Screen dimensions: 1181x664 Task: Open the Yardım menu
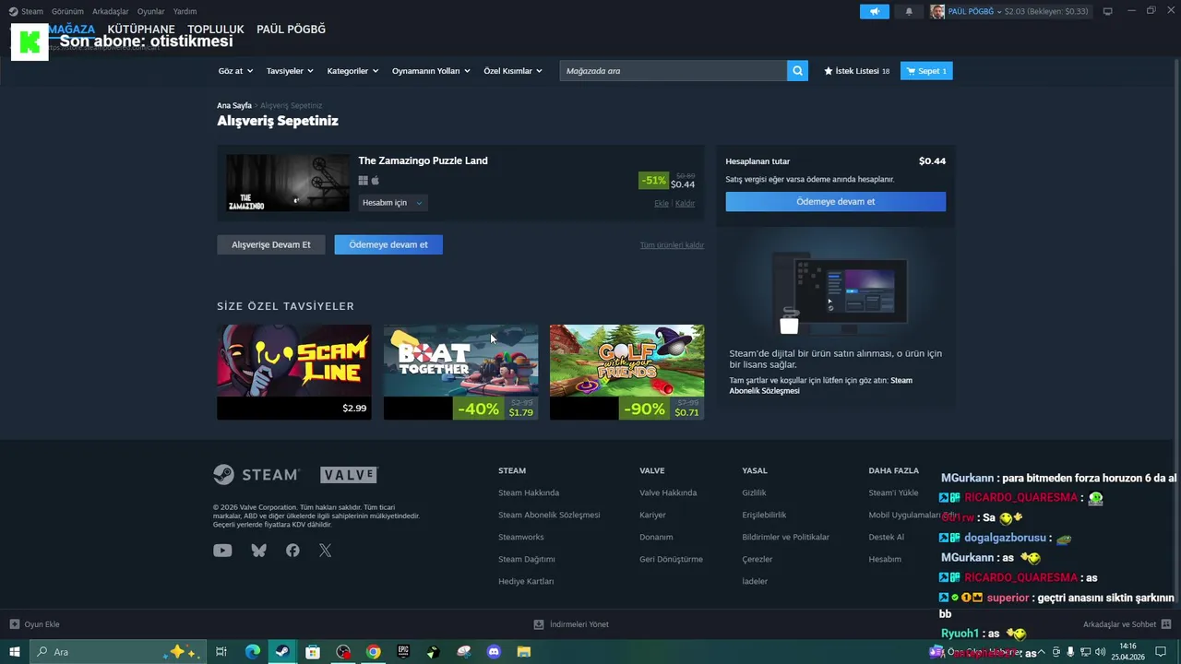(185, 11)
